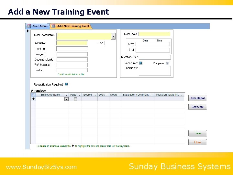Click into the Class Description field

click(x=84, y=36)
